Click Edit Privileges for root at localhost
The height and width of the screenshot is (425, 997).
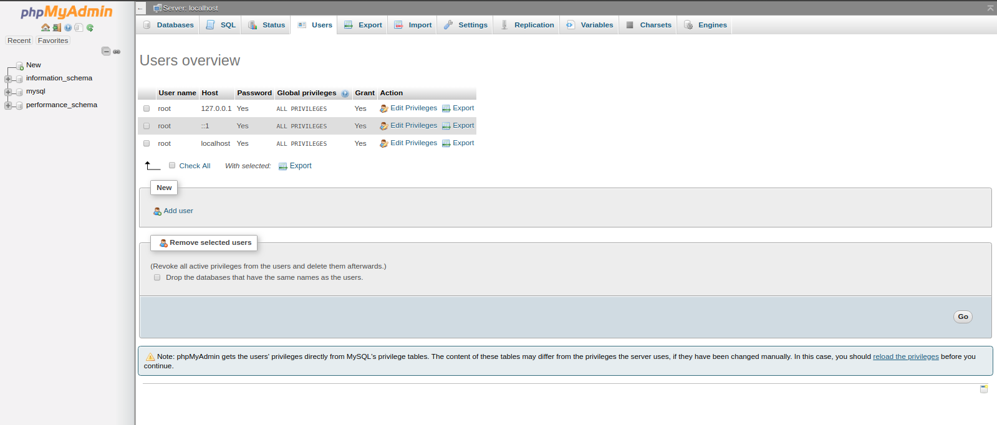pyautogui.click(x=413, y=143)
